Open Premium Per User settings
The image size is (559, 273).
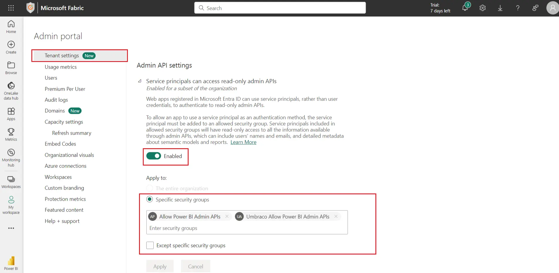[x=65, y=89]
